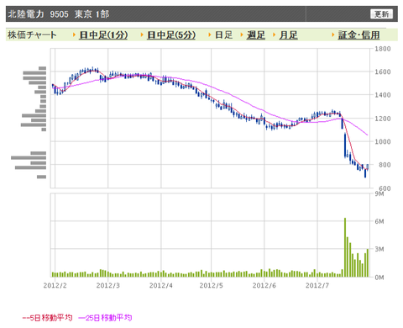
Task: Click orange arrow before 日足
Action: pos(210,34)
